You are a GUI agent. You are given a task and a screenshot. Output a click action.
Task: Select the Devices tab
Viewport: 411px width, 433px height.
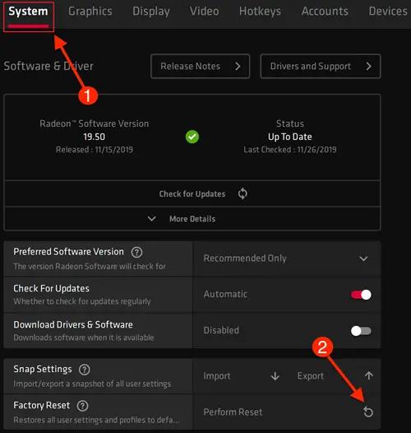click(388, 12)
